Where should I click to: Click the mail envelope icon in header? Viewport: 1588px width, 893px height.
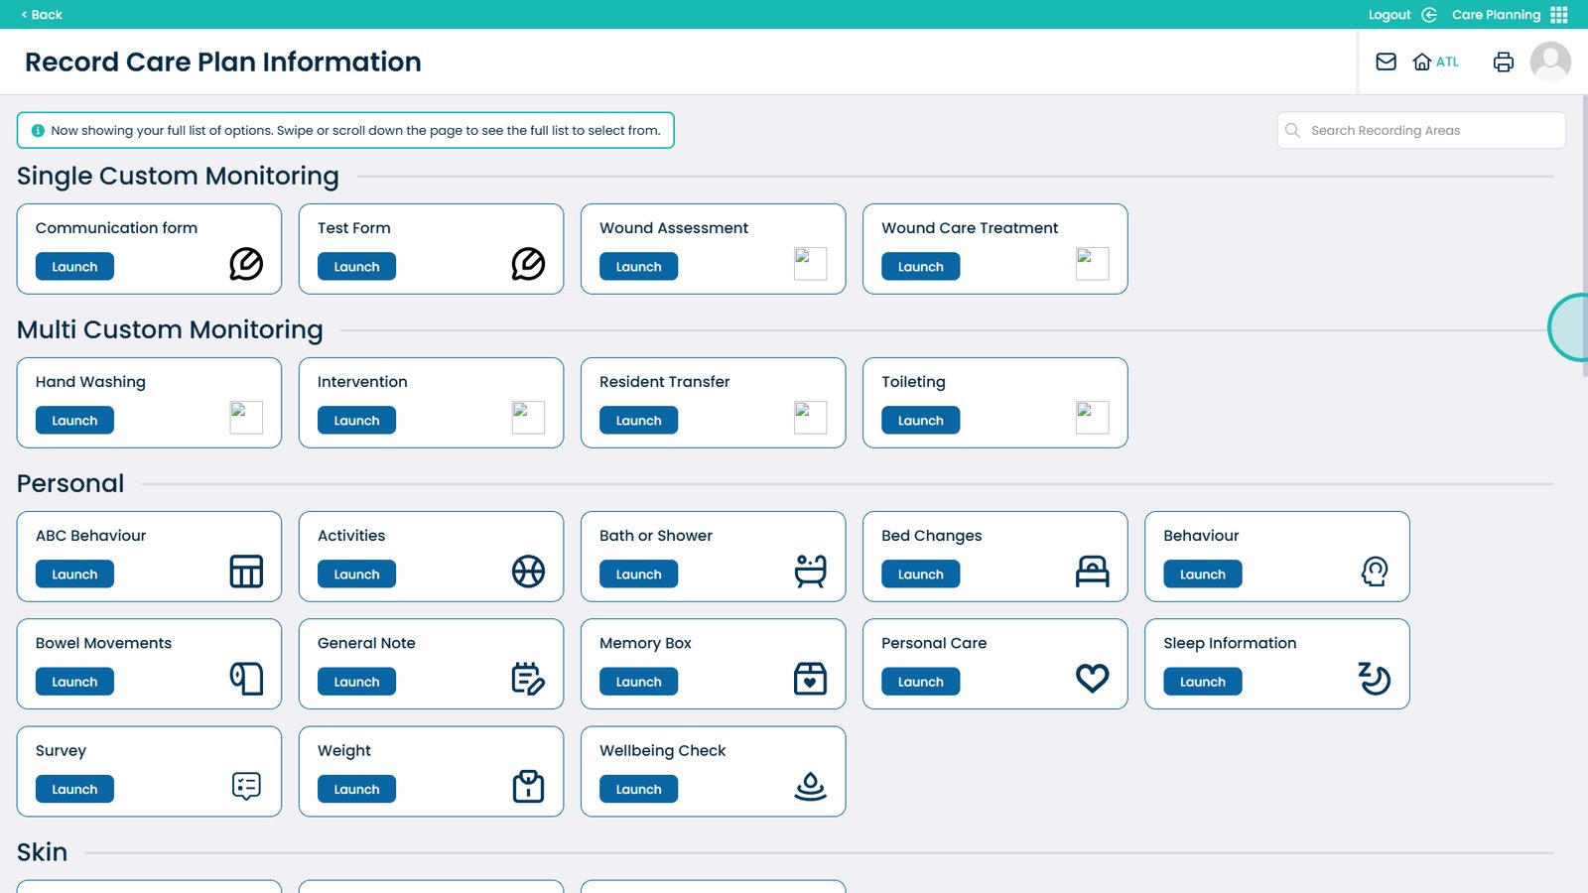coord(1386,62)
